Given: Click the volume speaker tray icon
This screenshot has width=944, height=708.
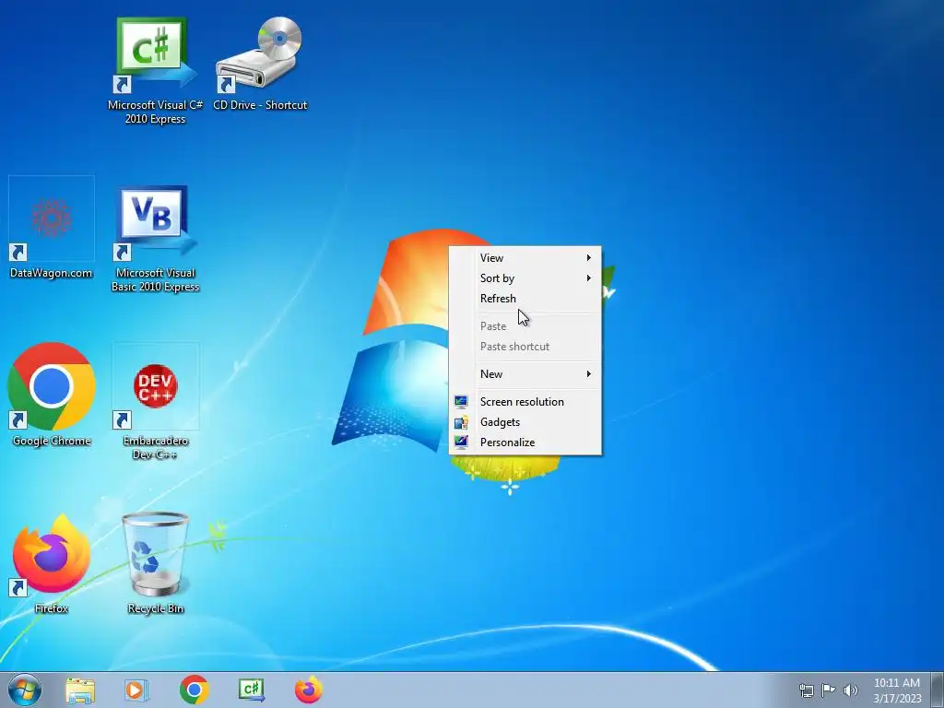Looking at the screenshot, I should click(850, 690).
